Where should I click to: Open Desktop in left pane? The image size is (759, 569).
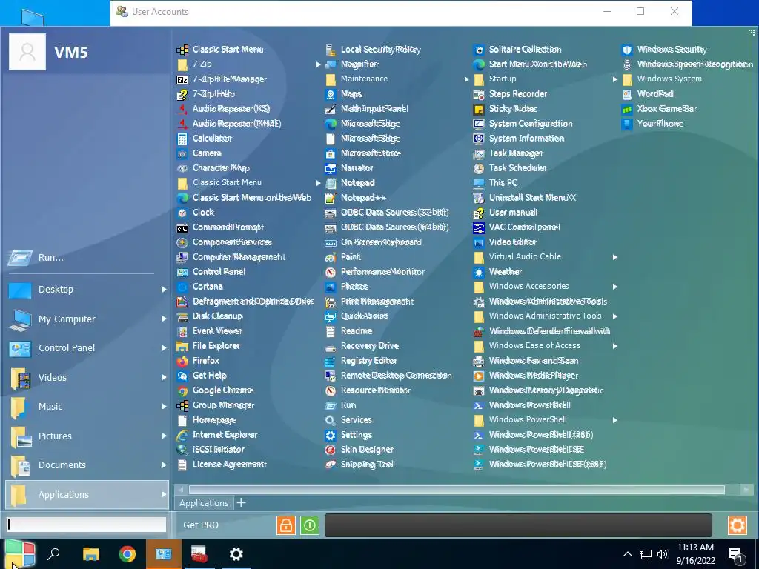point(87,290)
